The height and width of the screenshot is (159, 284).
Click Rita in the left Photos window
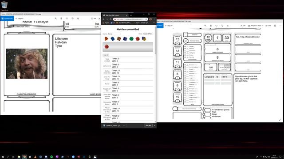tap(94, 19)
